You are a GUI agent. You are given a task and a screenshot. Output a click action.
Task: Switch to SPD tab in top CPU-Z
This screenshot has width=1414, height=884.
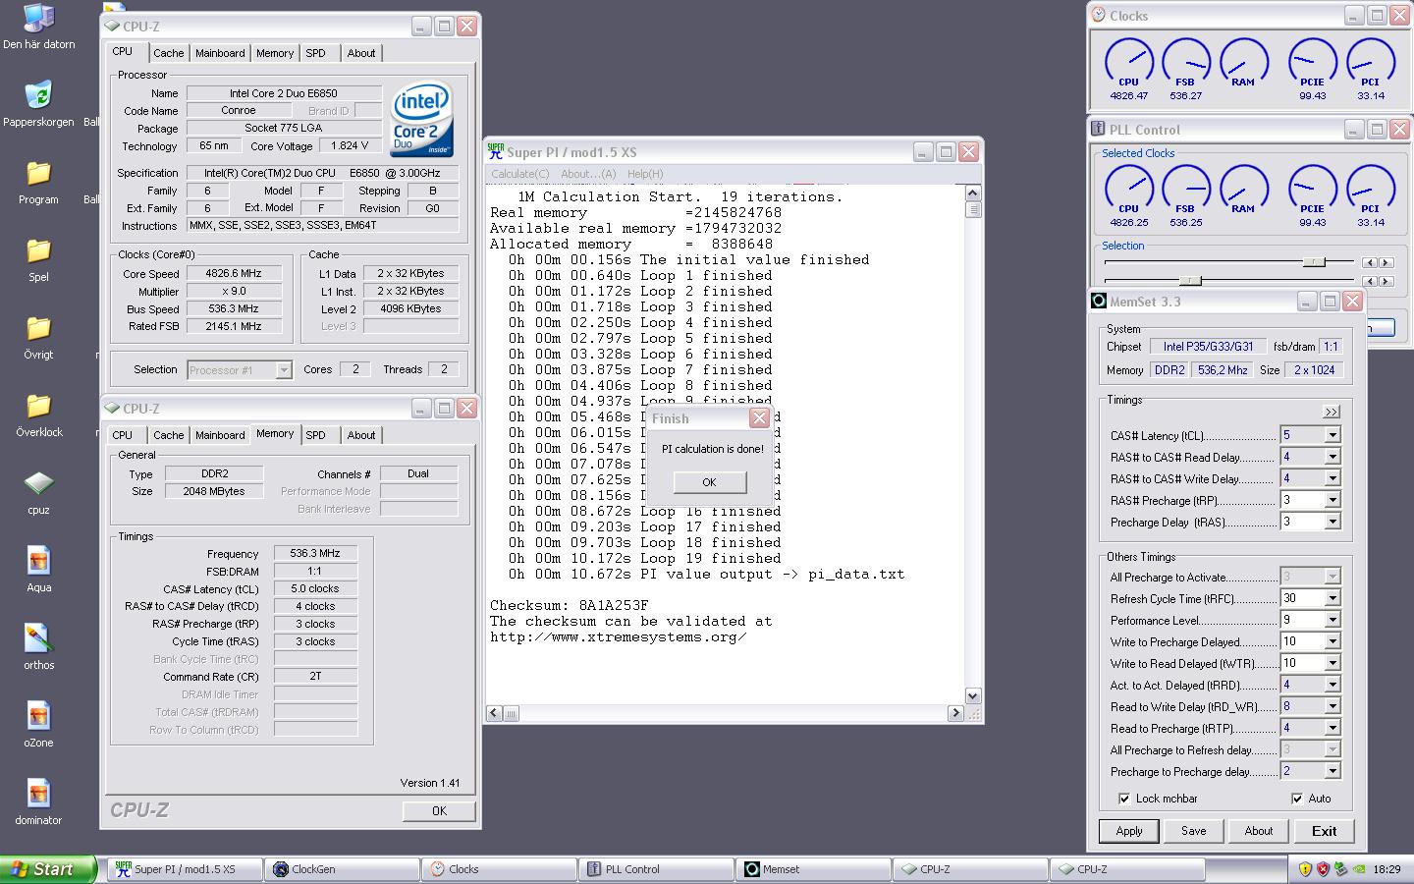(315, 53)
